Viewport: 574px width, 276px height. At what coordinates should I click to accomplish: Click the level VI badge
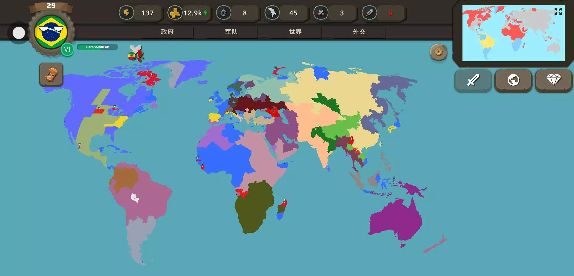(67, 50)
